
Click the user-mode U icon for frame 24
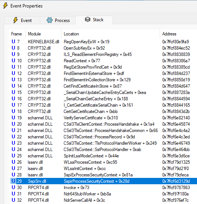pos(13,150)
